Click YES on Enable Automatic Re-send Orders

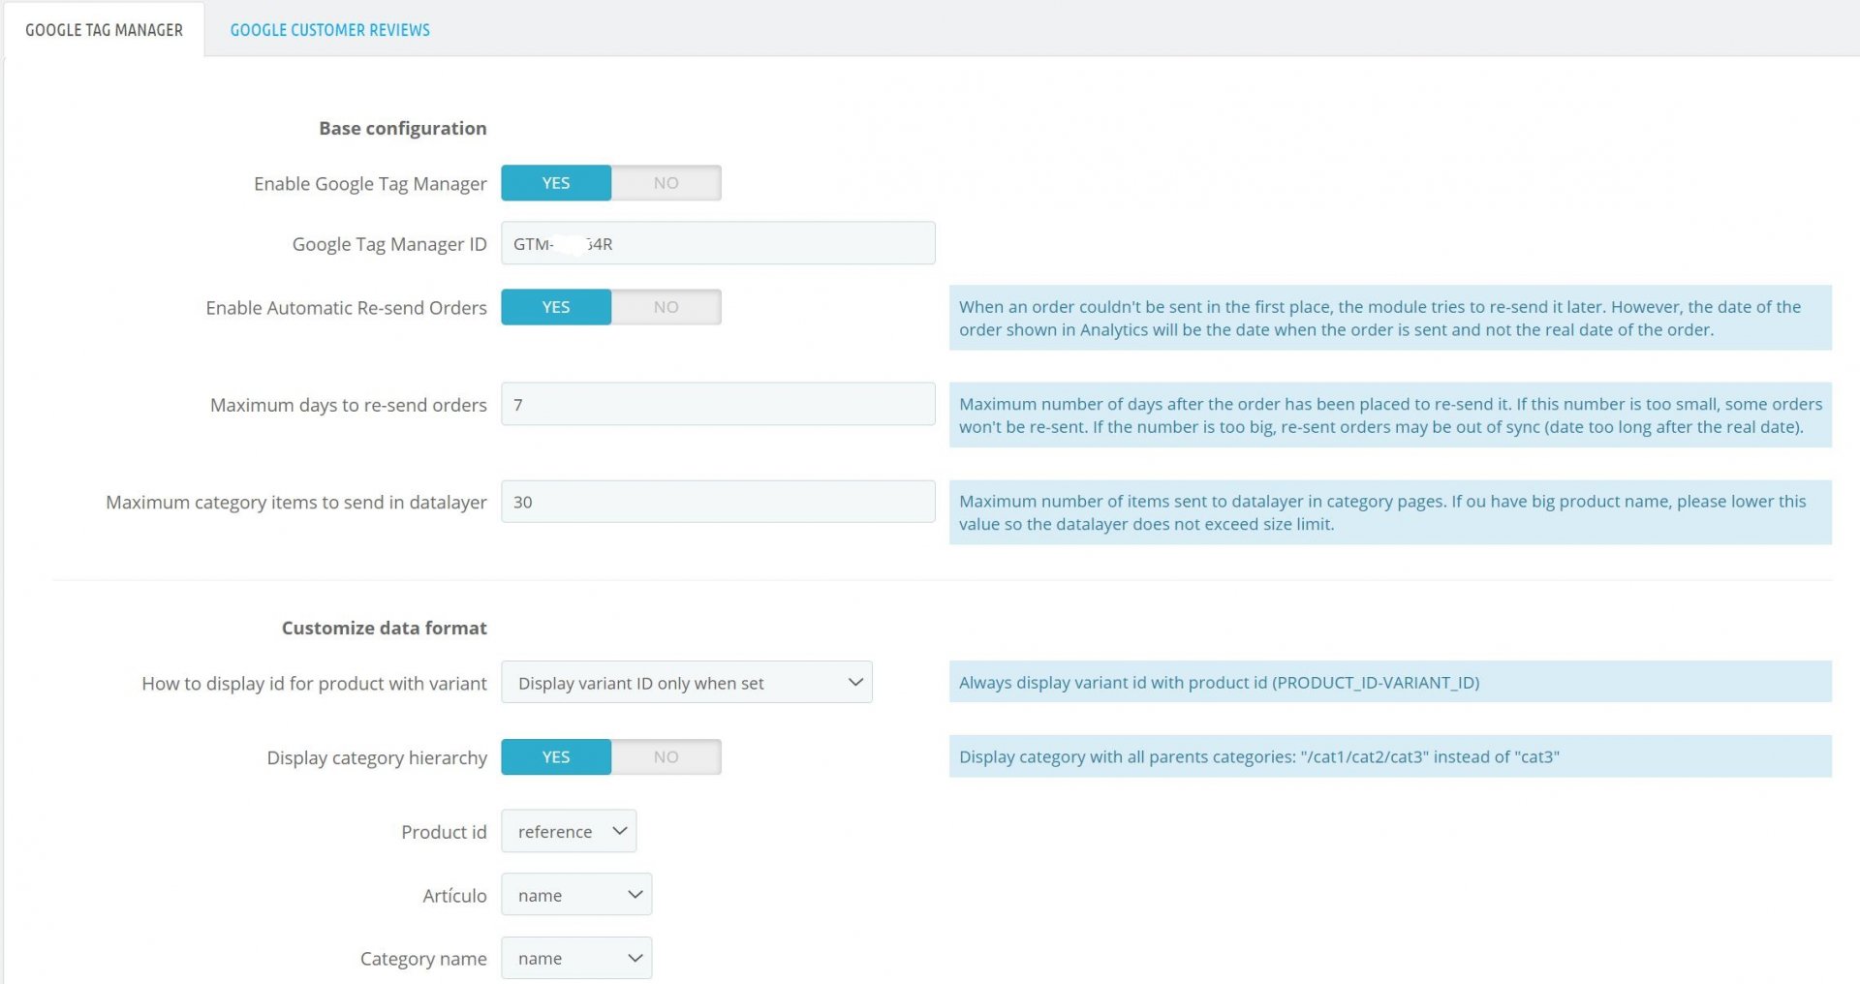556,307
